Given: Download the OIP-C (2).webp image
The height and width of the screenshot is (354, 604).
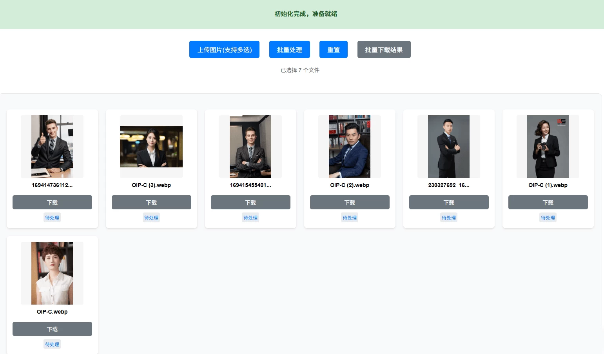Looking at the screenshot, I should click(x=349, y=202).
